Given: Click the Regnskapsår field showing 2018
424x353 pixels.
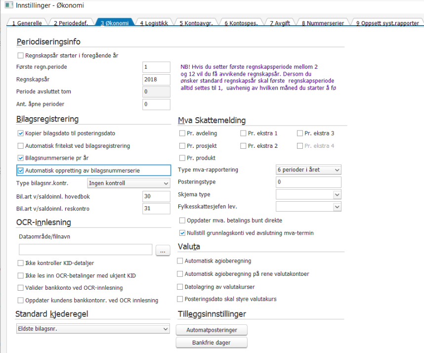Looking at the screenshot, I should 156,80.
